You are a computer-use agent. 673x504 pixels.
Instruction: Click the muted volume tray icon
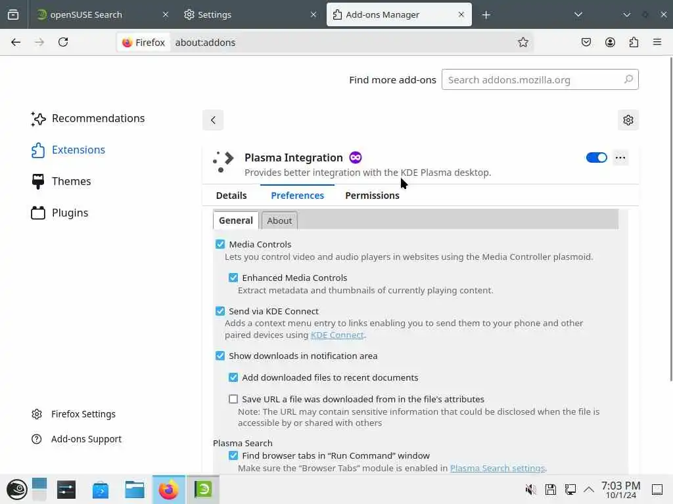click(x=530, y=490)
